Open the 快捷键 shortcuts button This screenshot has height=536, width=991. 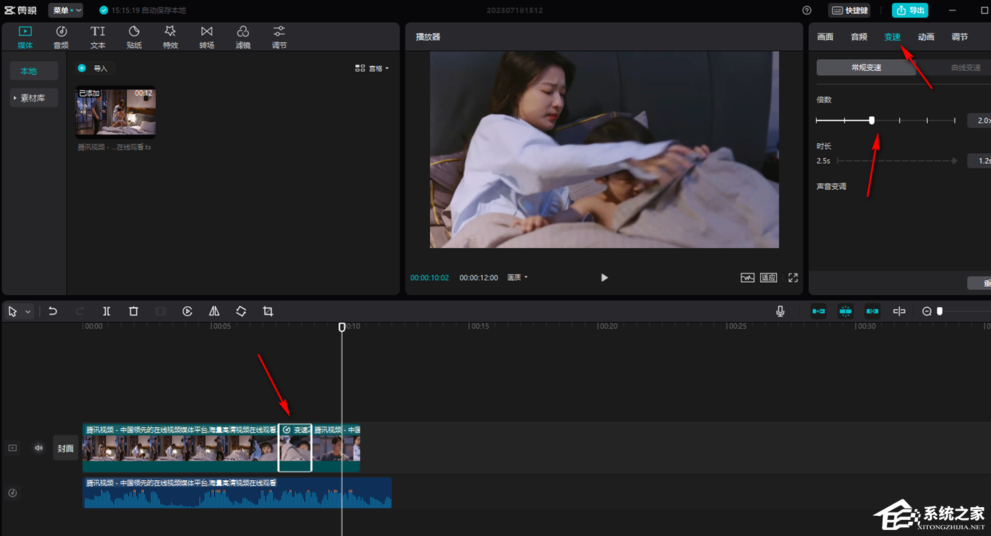point(848,10)
